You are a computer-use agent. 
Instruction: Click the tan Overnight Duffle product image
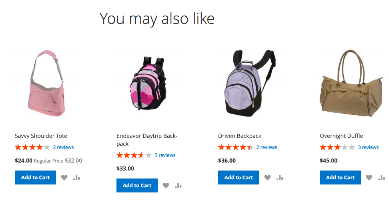[351, 83]
